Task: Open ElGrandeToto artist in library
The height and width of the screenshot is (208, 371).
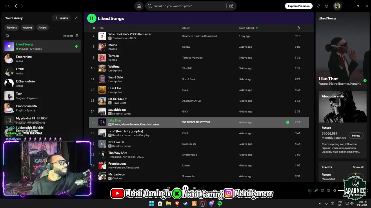Action: pos(42,83)
